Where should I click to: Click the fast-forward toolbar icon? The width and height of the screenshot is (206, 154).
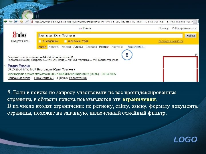[x=16, y=22]
